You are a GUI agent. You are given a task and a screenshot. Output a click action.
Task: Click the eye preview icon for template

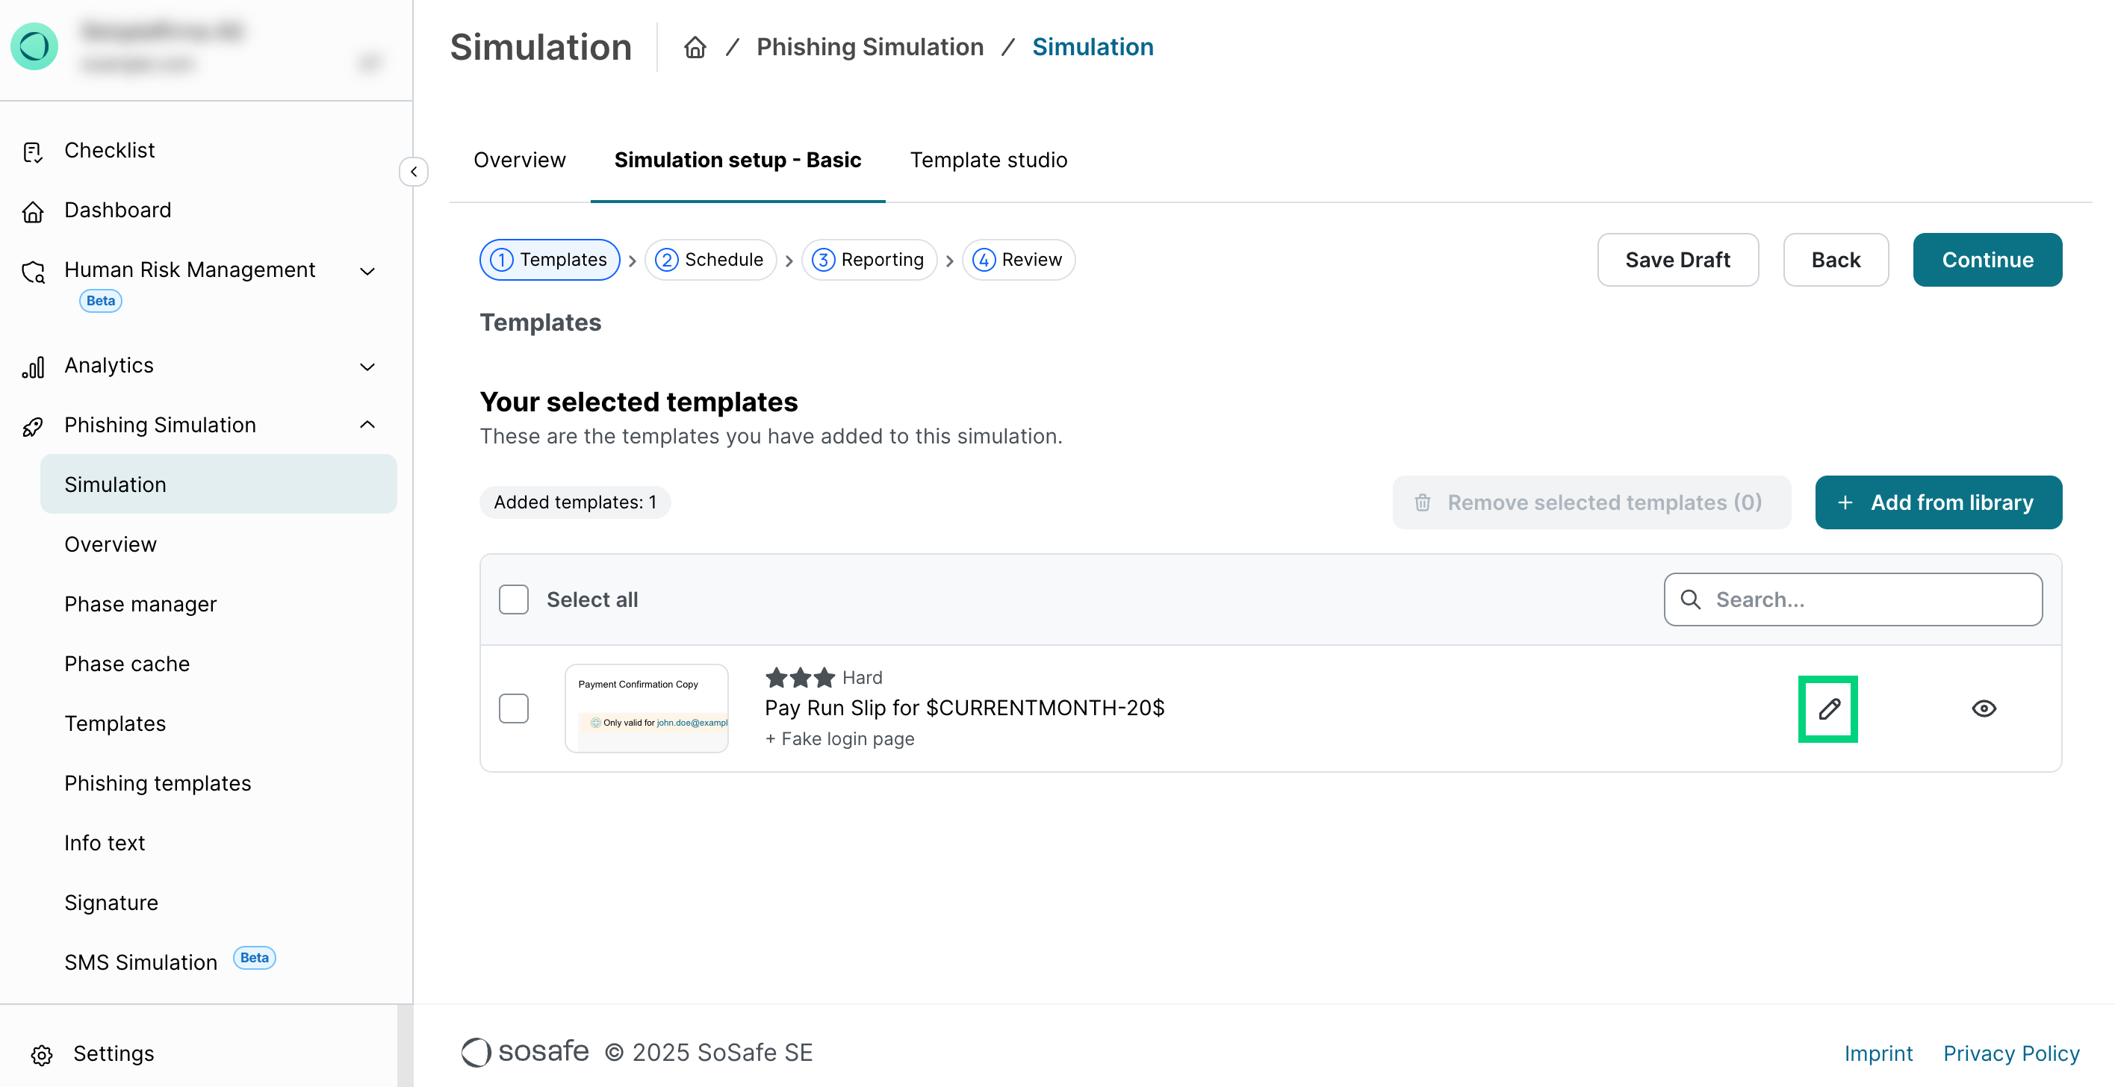click(1984, 708)
